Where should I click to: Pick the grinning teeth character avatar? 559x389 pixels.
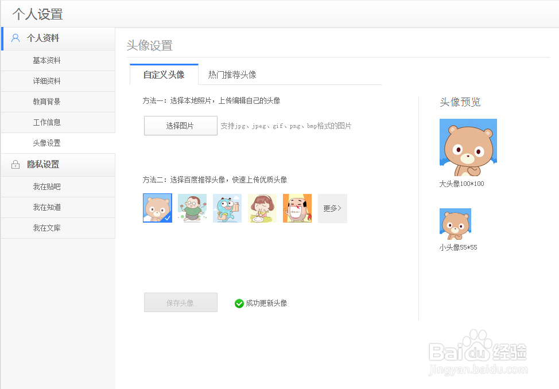pos(297,208)
